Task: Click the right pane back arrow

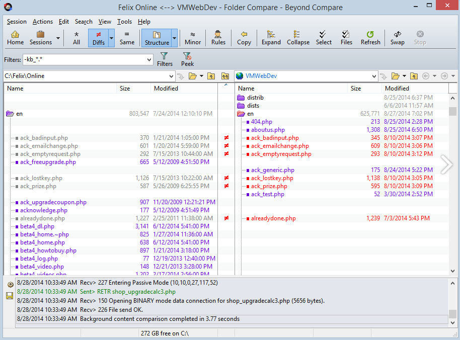Action: pos(426,76)
